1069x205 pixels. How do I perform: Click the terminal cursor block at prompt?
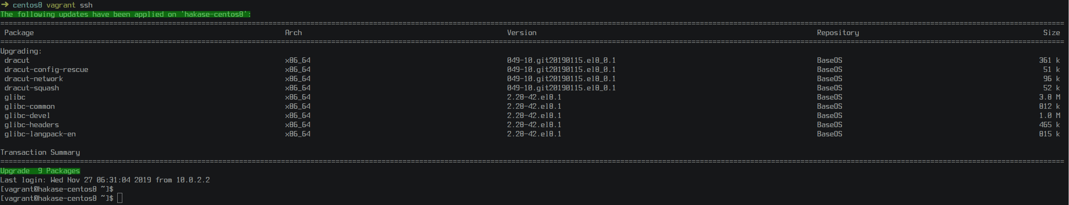point(120,198)
